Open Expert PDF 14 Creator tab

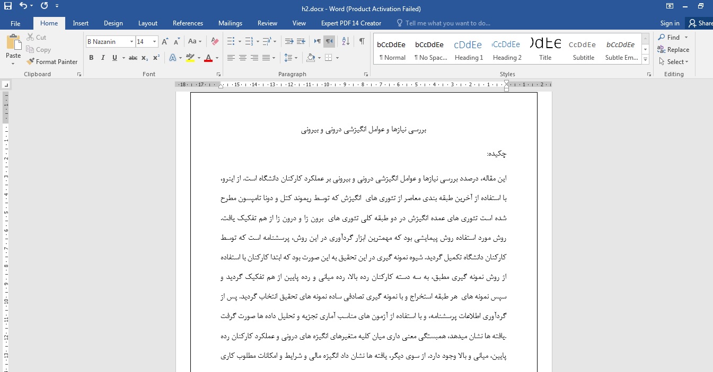pos(351,23)
